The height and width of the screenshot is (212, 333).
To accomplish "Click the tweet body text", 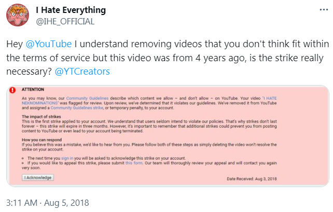I will coord(156,58).
